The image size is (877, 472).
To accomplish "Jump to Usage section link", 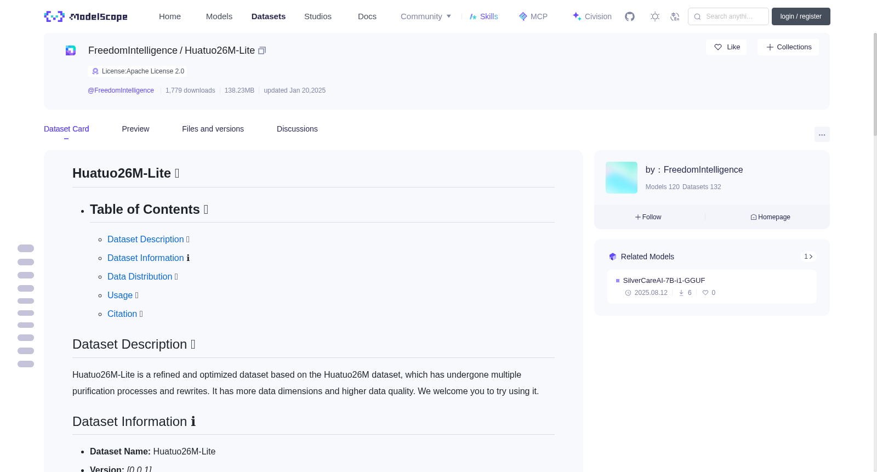I will pos(120,295).
